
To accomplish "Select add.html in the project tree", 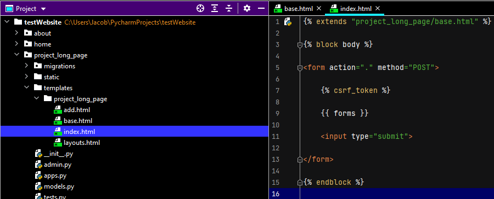I will (77, 110).
